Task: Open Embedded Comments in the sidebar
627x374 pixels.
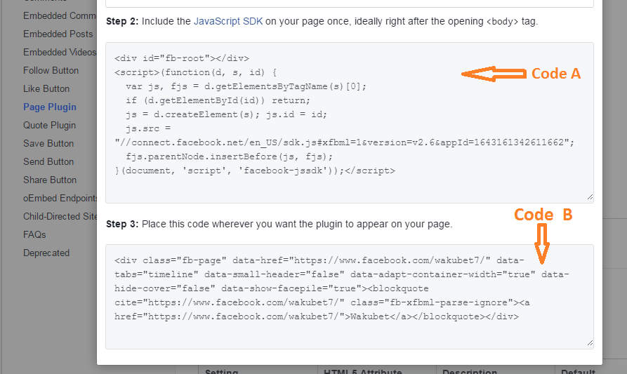Action: click(x=60, y=15)
